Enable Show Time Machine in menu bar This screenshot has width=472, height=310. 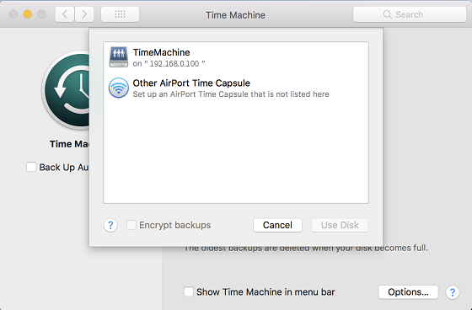pyautogui.click(x=189, y=291)
